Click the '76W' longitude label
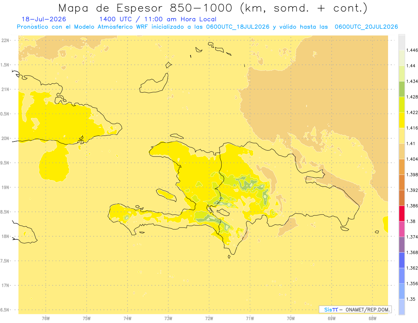Screen dimensions: 418x323 coord(46,318)
